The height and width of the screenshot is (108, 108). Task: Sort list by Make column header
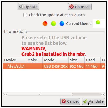pyautogui.click(x=34, y=60)
